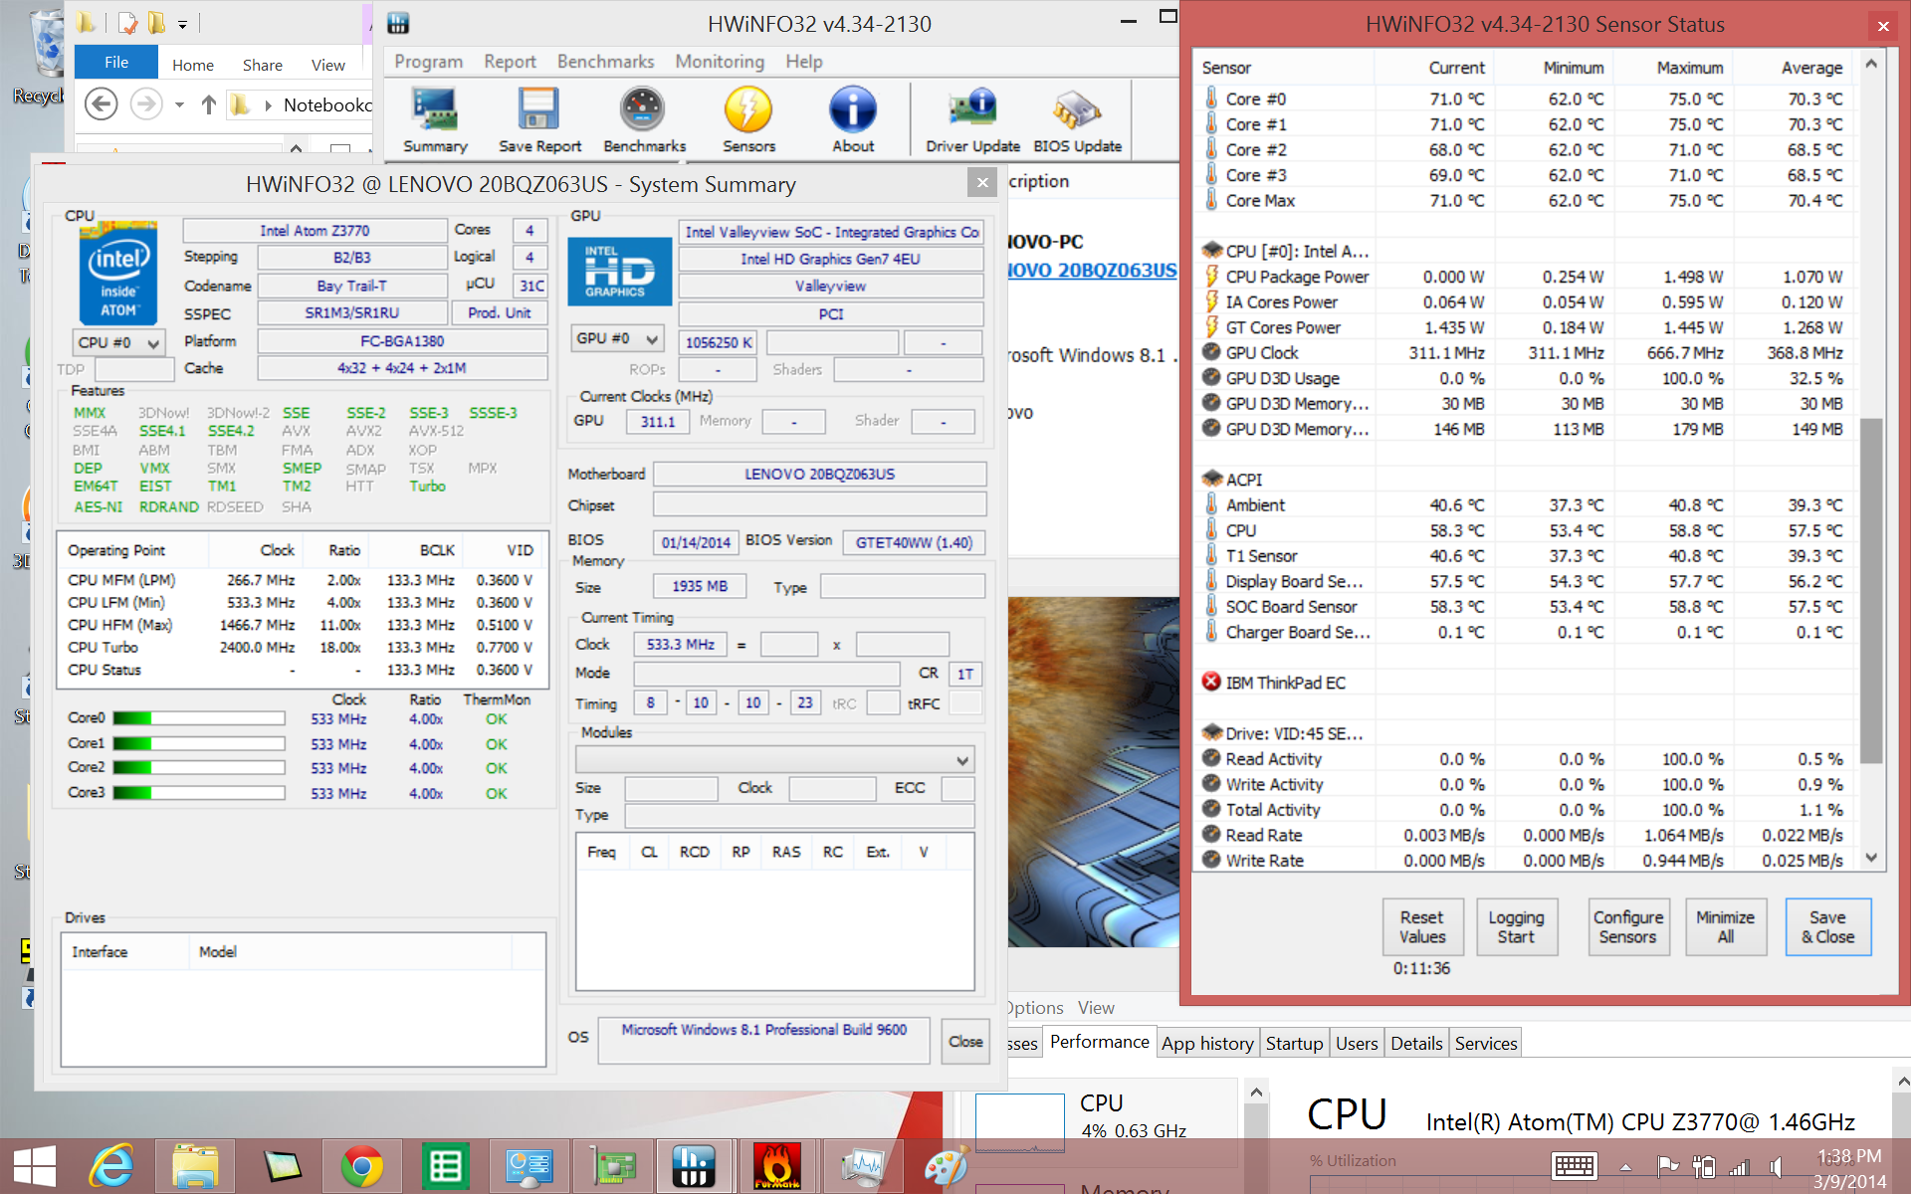This screenshot has width=1911, height=1194.
Task: Click the Core0 load bar
Action: pos(199,718)
